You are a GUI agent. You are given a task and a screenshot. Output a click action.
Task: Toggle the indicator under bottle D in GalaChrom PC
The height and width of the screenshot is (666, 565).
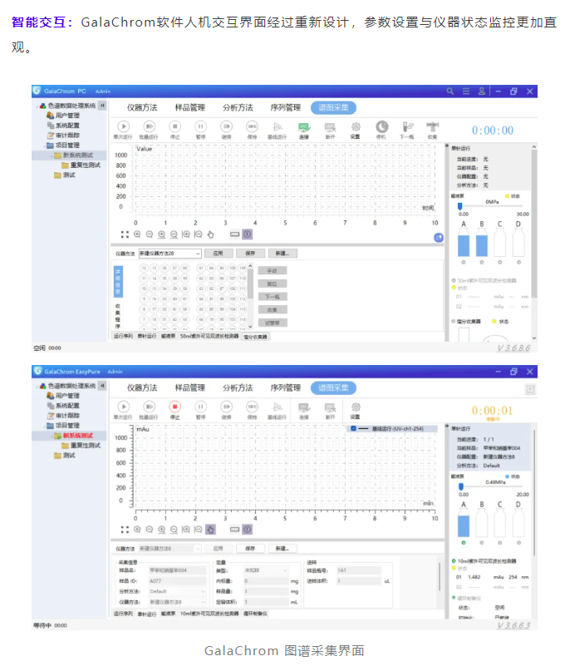(x=518, y=263)
